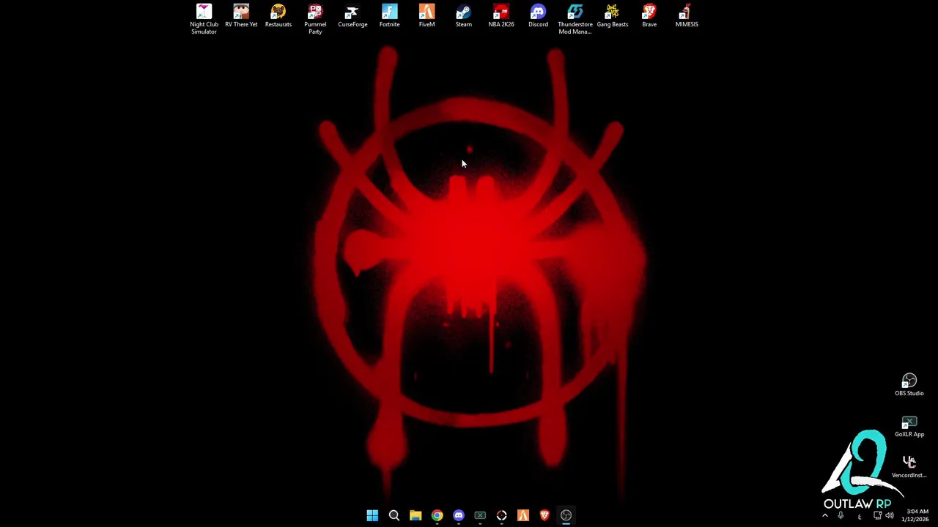This screenshot has height=527, width=938.
Task: Open the clock showing 3:04 AM
Action: (915, 515)
